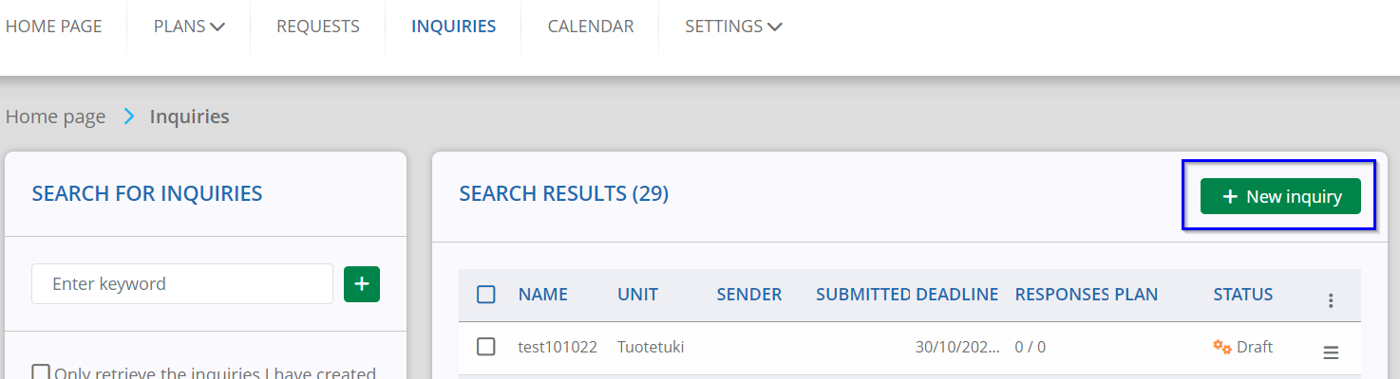Viewport: 1400px width, 379px height.
Task: Sort the table by Name column
Action: point(543,295)
